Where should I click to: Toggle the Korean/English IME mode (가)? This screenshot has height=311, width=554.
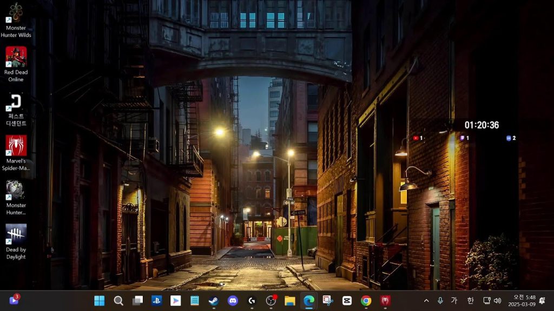coord(454,301)
